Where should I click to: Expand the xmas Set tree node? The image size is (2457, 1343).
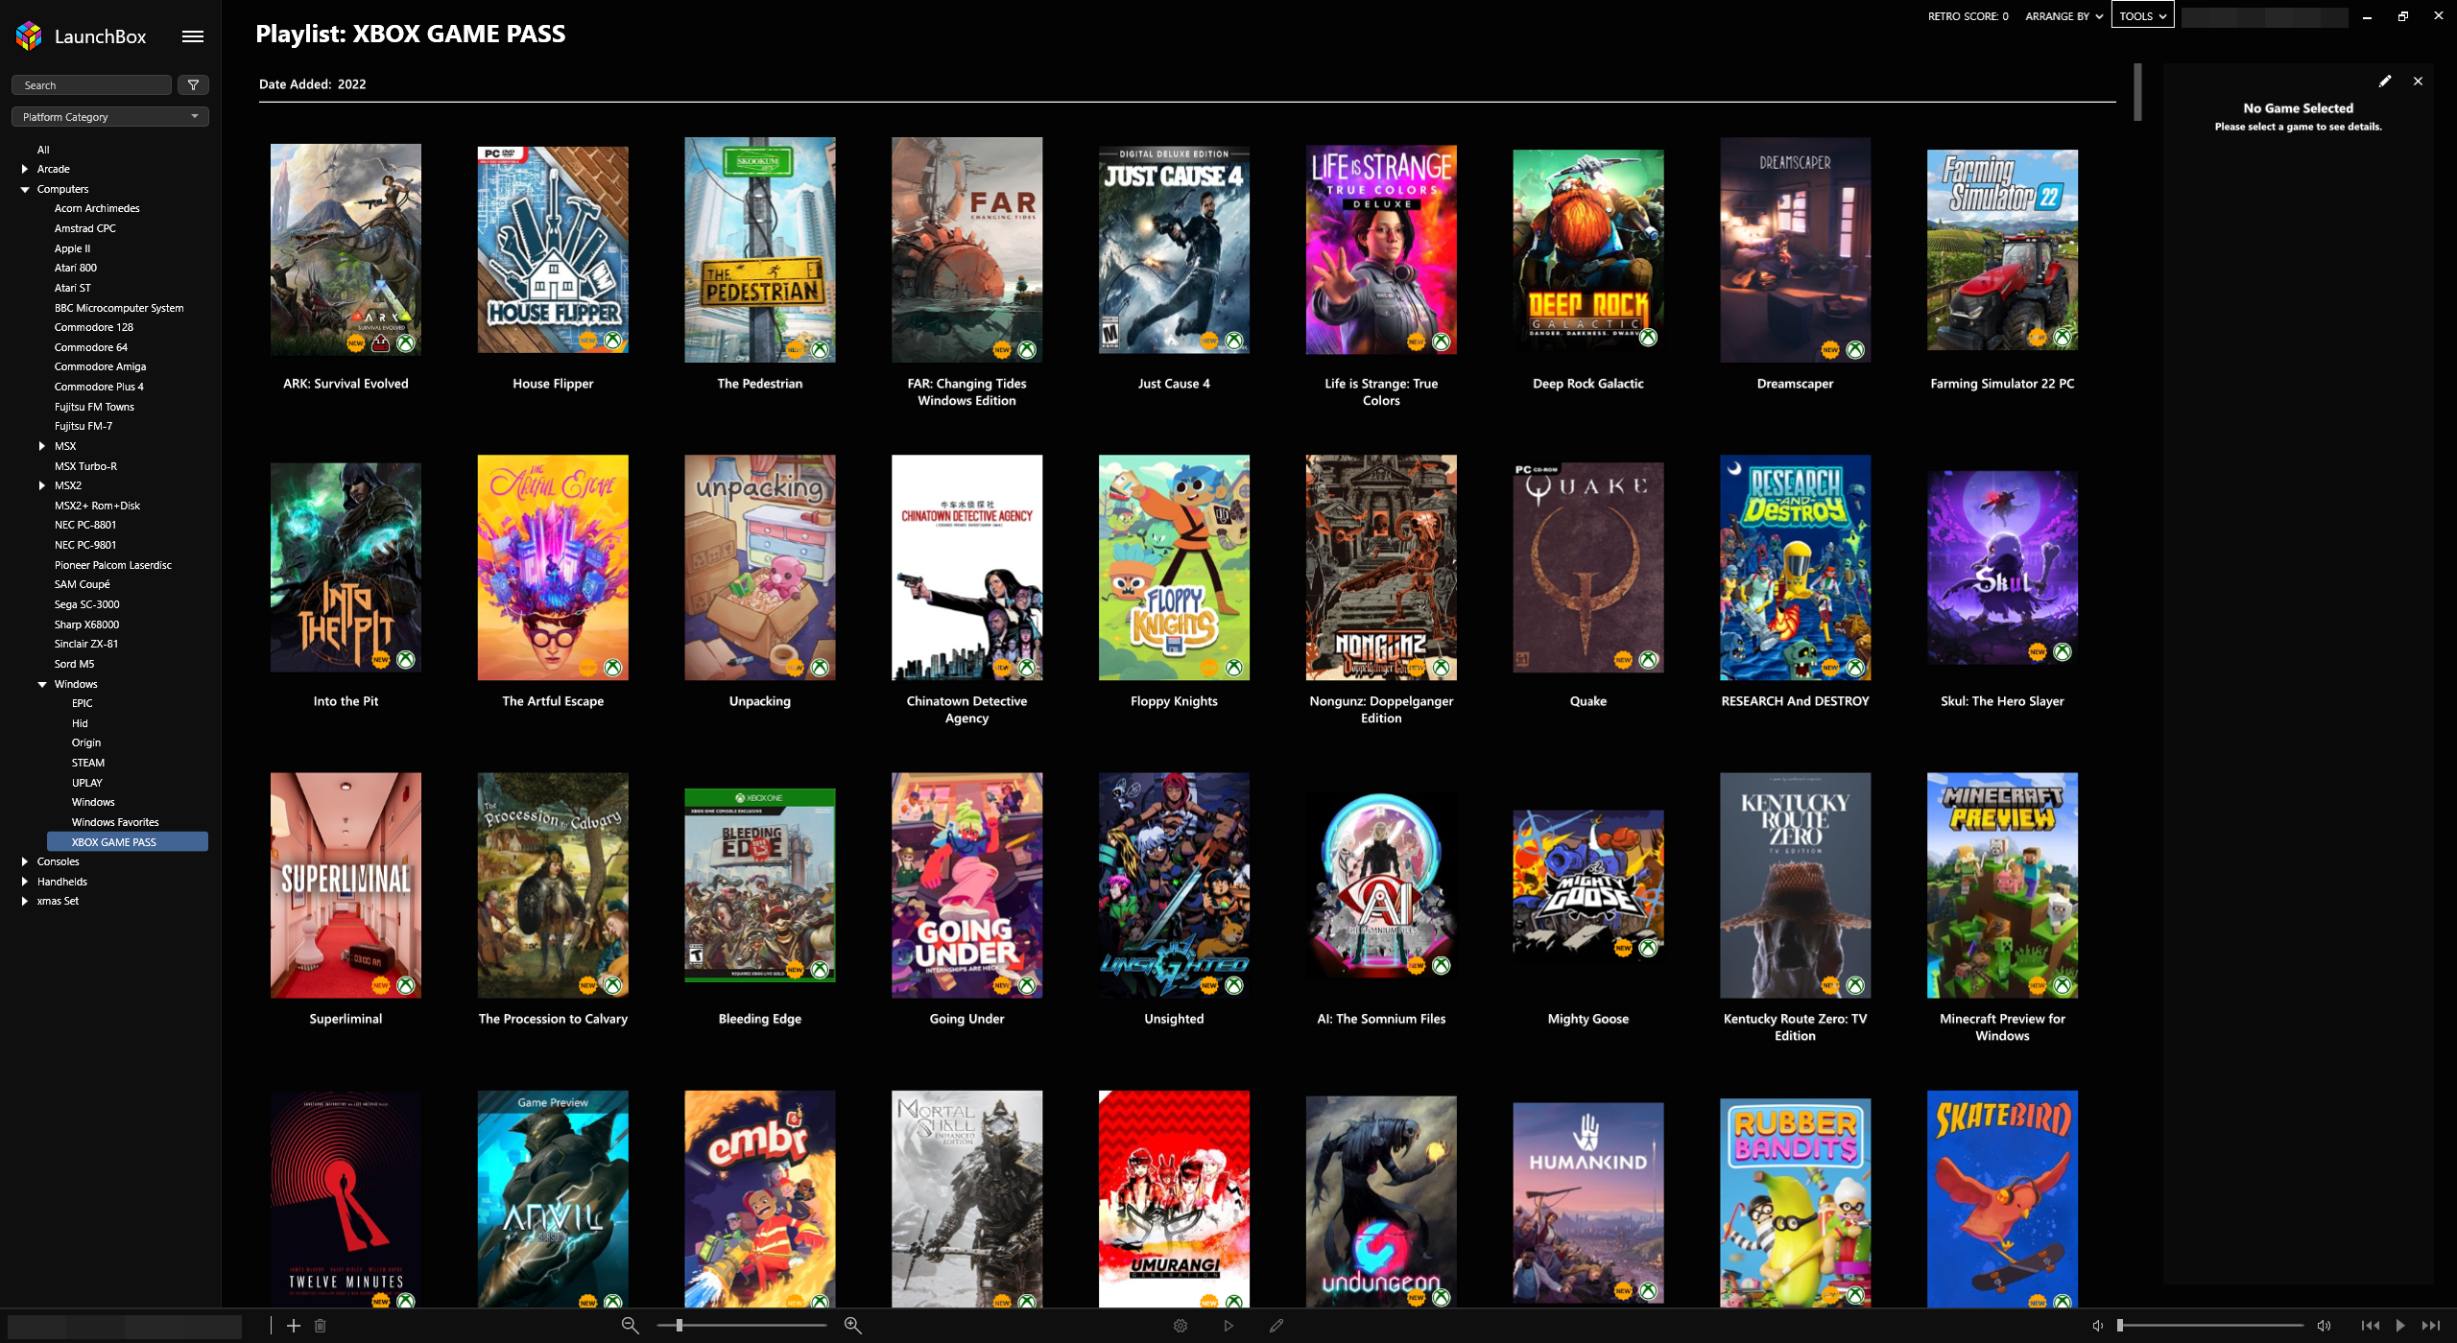(x=25, y=901)
